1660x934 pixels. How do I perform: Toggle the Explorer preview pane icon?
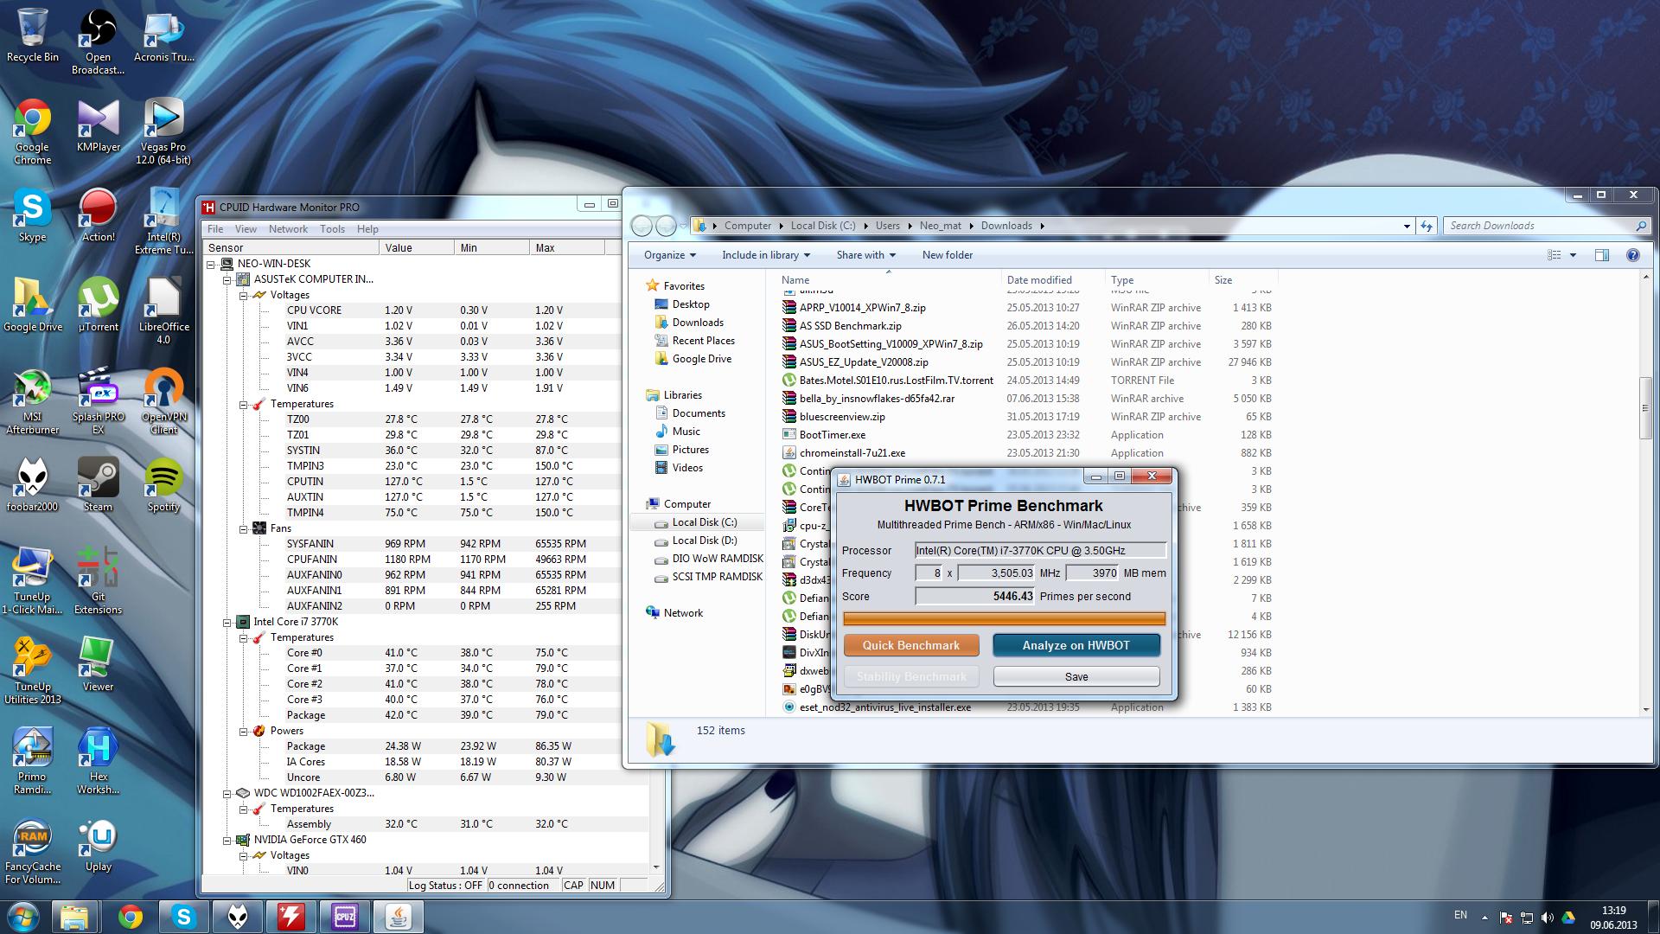click(x=1601, y=255)
